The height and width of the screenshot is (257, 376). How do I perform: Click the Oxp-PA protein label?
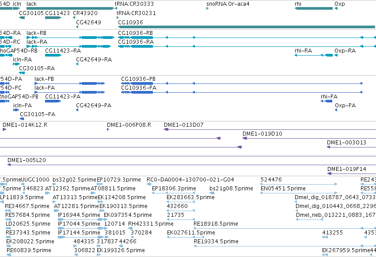346,106
